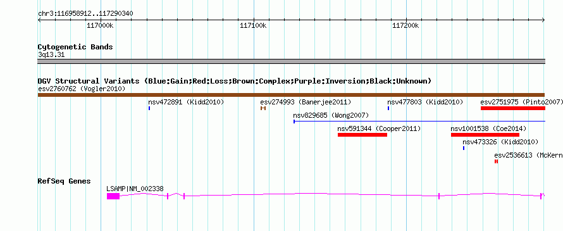Click the blue nsv829685 gain line

point(419,122)
